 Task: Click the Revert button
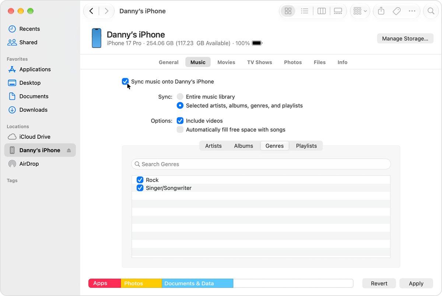(379, 283)
